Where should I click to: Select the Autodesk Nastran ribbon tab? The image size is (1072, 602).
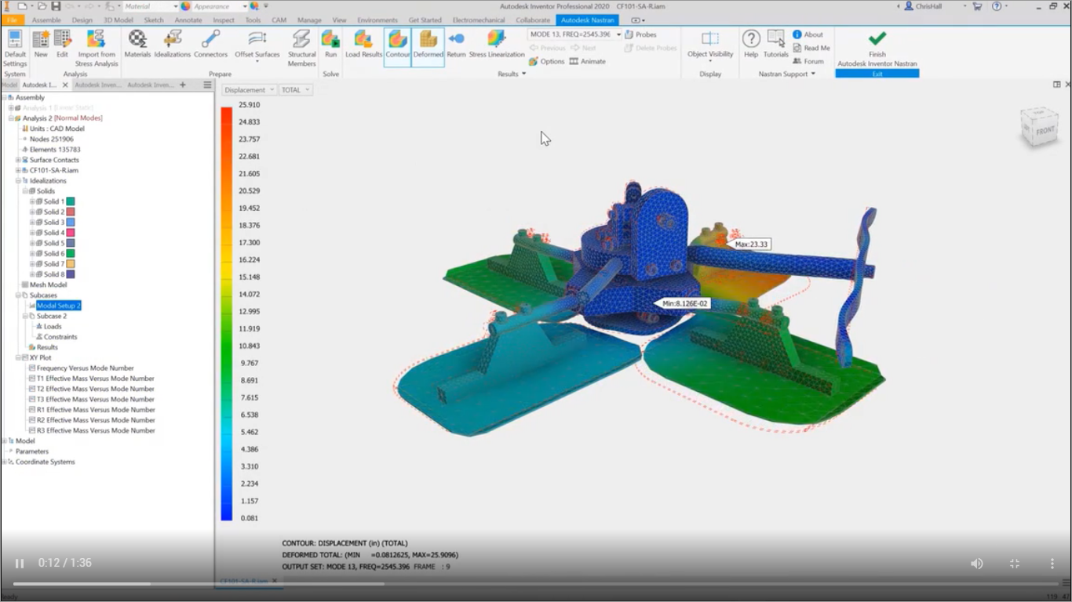click(587, 20)
